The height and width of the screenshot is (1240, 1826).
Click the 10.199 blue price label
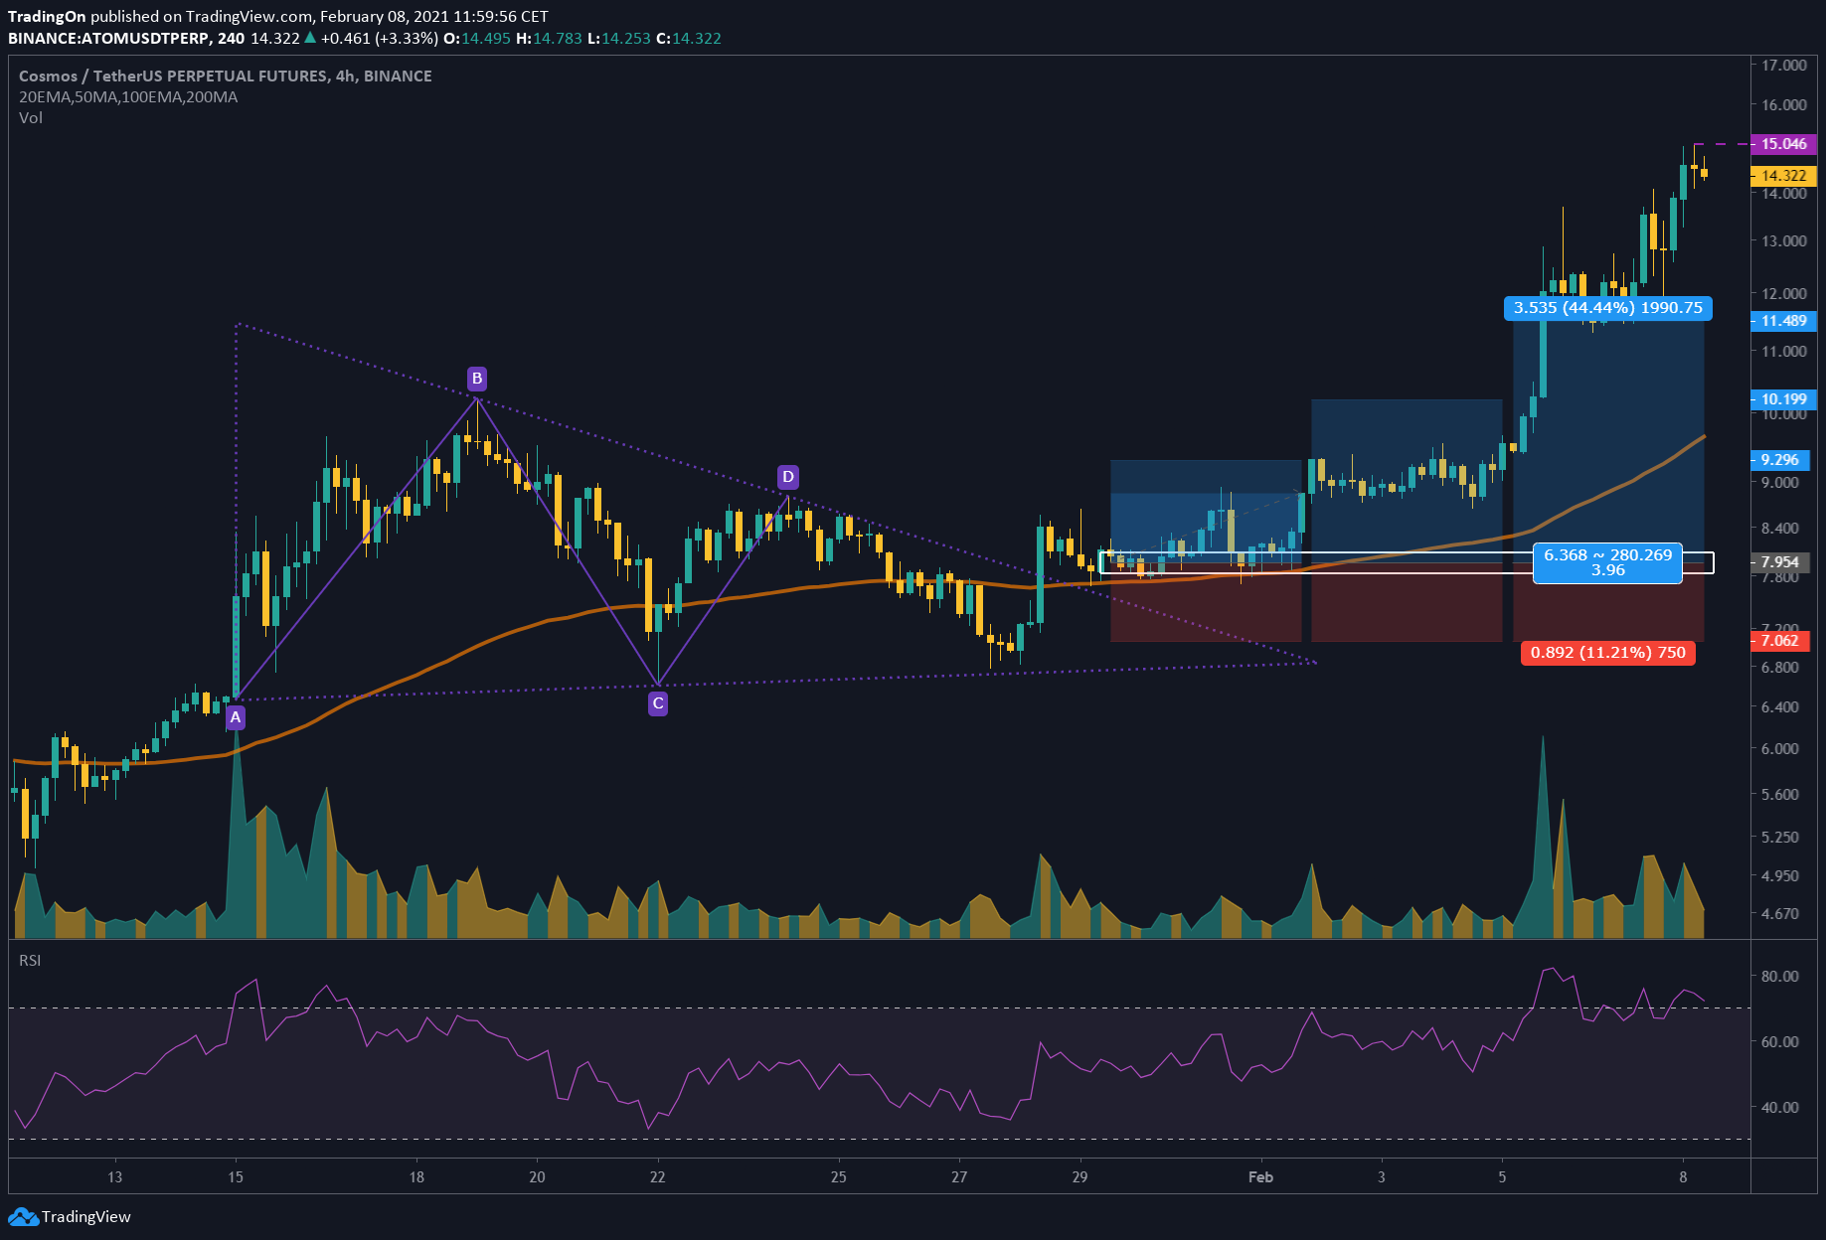click(x=1783, y=399)
